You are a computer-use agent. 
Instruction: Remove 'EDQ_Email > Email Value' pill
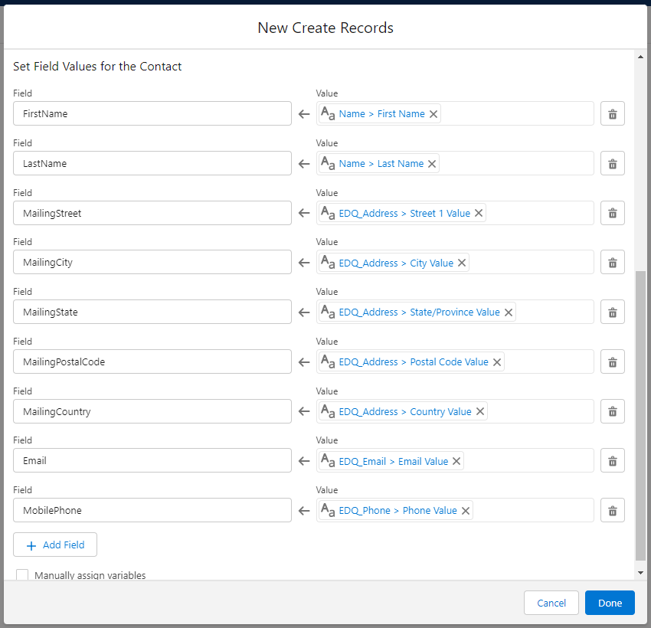click(456, 461)
